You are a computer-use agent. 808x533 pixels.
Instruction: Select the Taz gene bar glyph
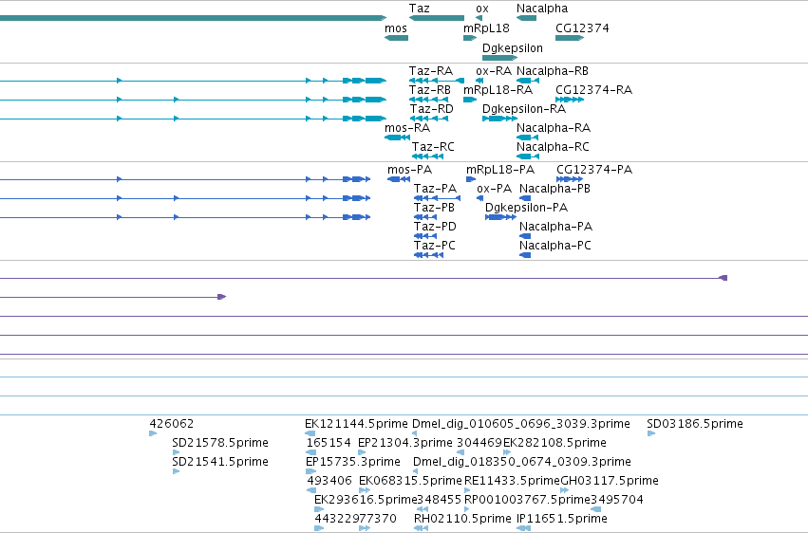[437, 18]
